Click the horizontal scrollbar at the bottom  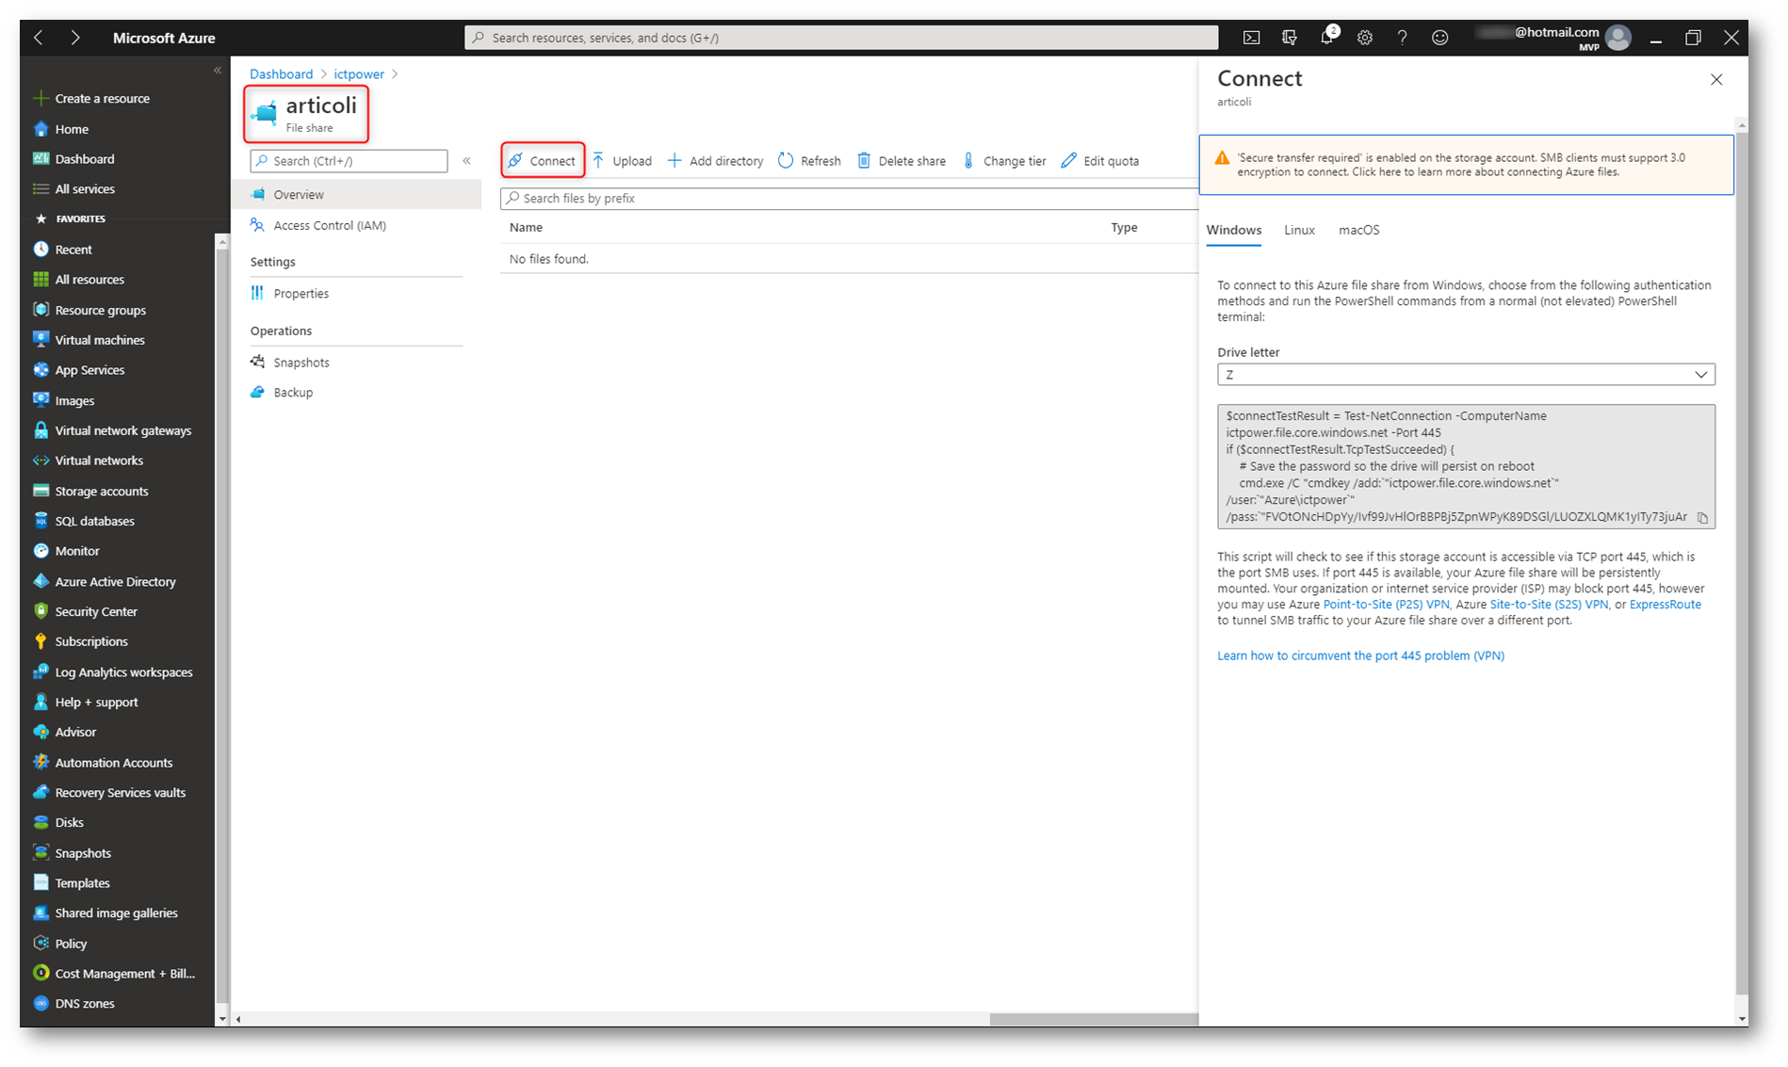tap(1093, 1019)
